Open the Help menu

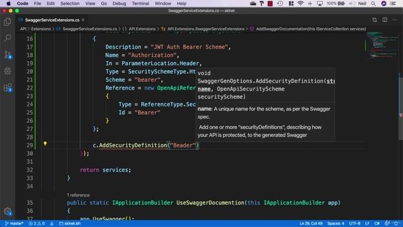click(x=181, y=3)
